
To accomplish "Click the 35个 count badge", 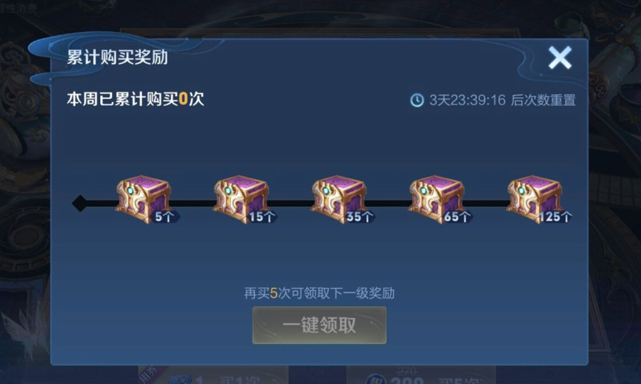I will tap(360, 217).
